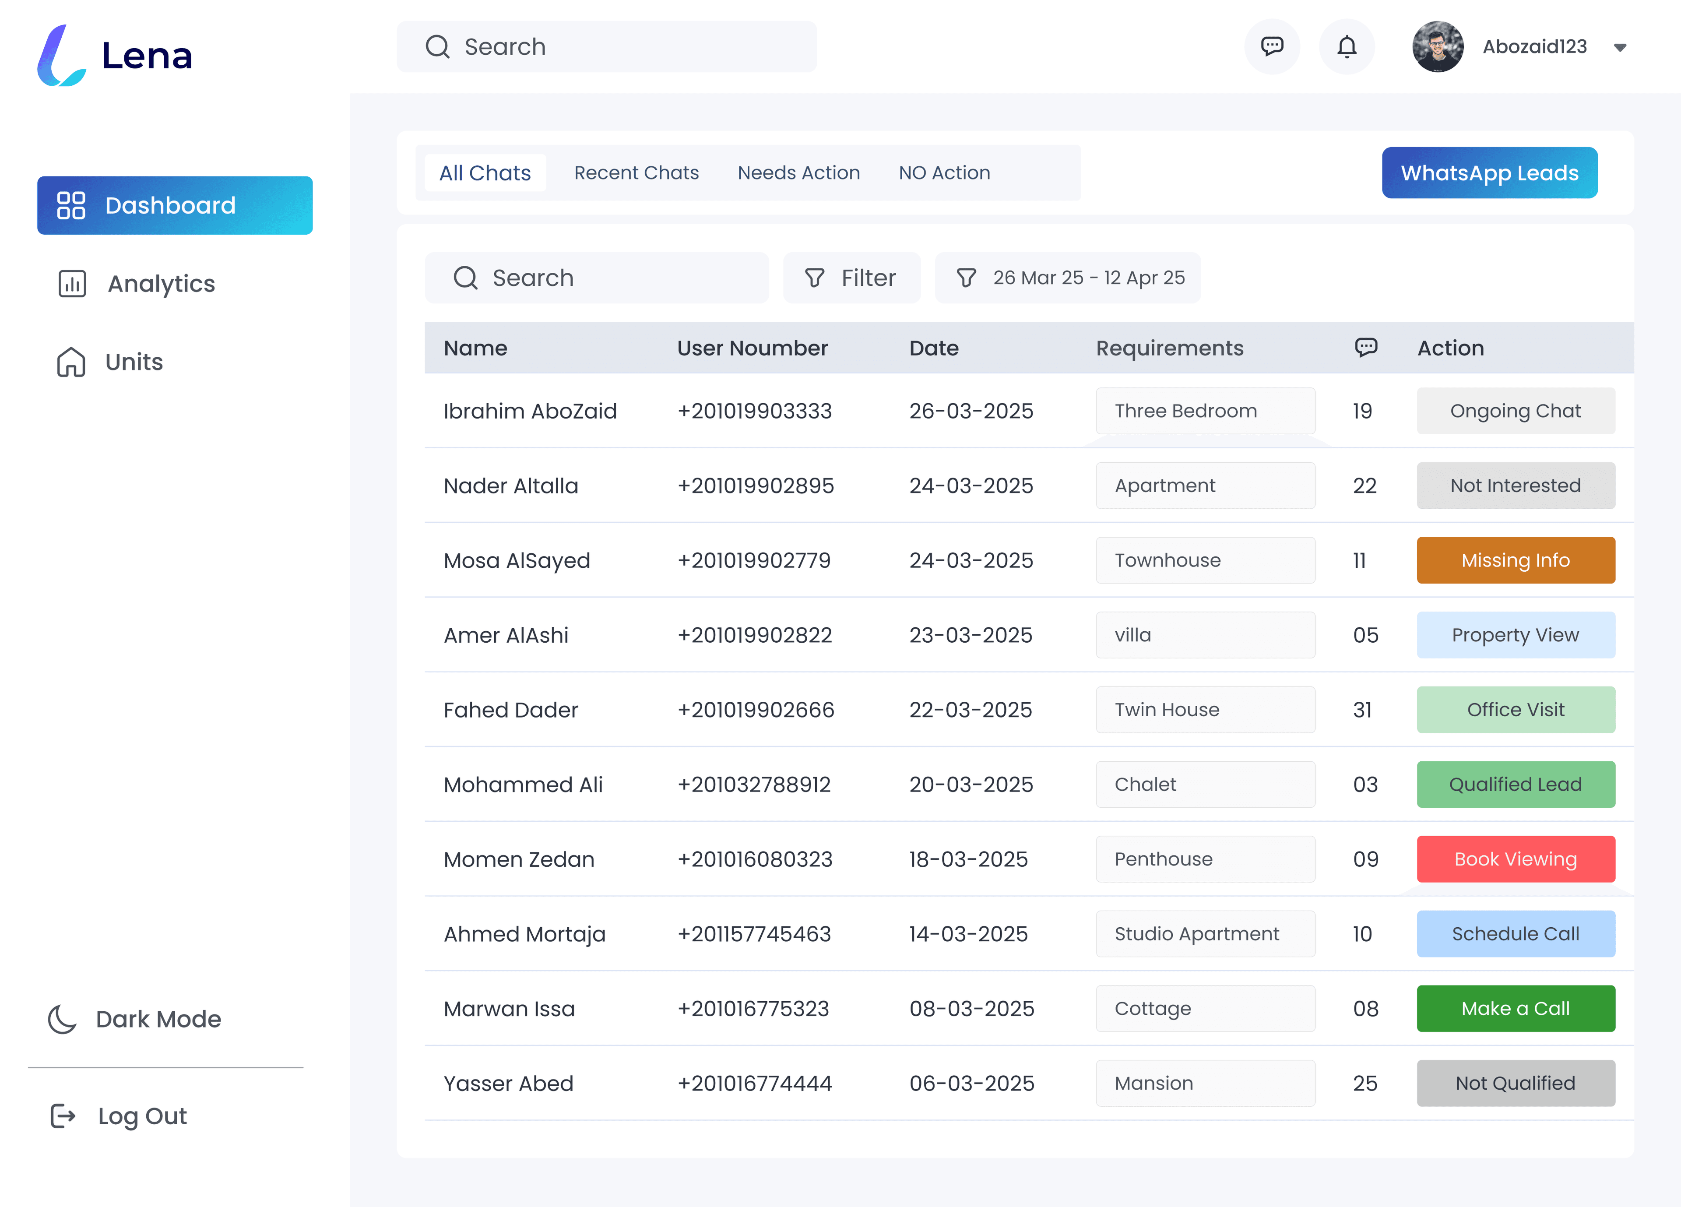Expand the Abozaid123 account dropdown arrow

pyautogui.click(x=1620, y=47)
